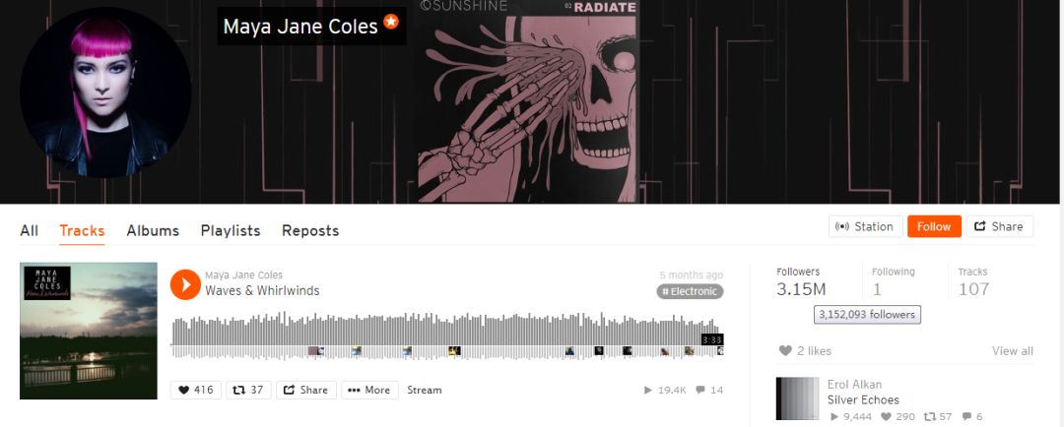Start artist Station radio
The width and height of the screenshot is (1064, 427).
tap(865, 226)
